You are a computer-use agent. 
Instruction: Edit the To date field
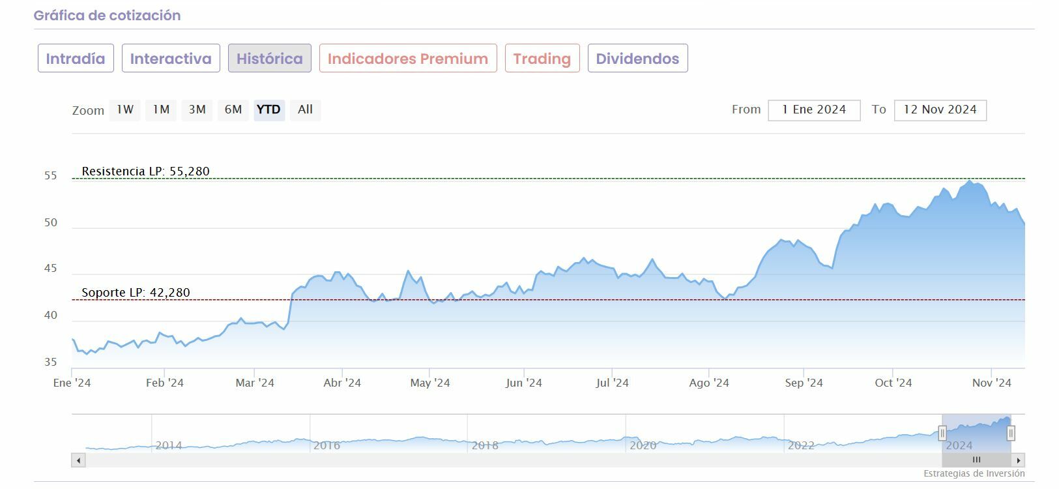(x=940, y=110)
